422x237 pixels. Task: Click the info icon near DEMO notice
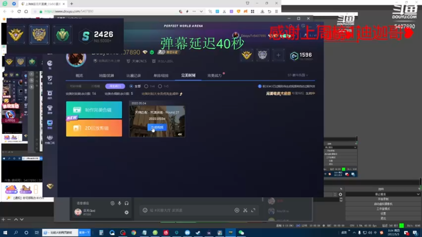[x=260, y=86]
